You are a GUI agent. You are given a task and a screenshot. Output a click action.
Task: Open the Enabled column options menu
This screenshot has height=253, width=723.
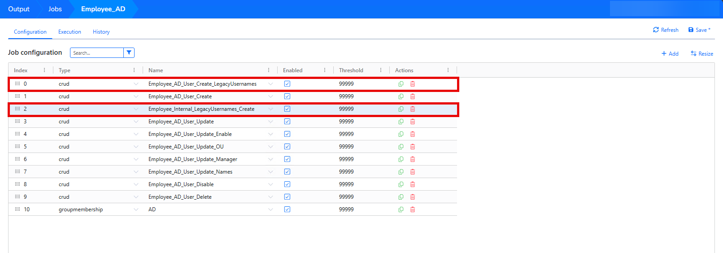click(x=325, y=70)
